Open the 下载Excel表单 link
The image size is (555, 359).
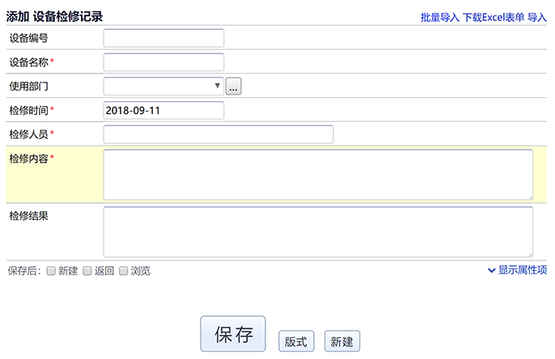tap(493, 17)
